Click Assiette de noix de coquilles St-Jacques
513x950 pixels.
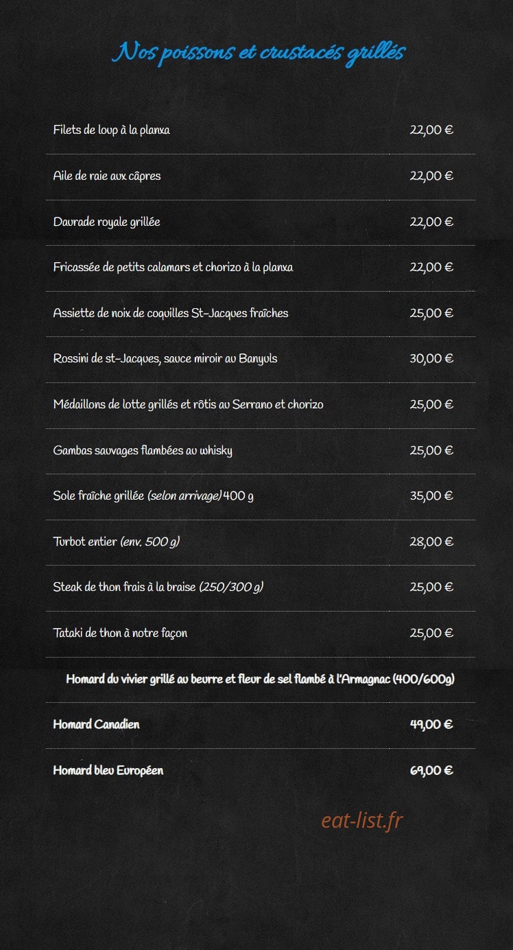171,313
